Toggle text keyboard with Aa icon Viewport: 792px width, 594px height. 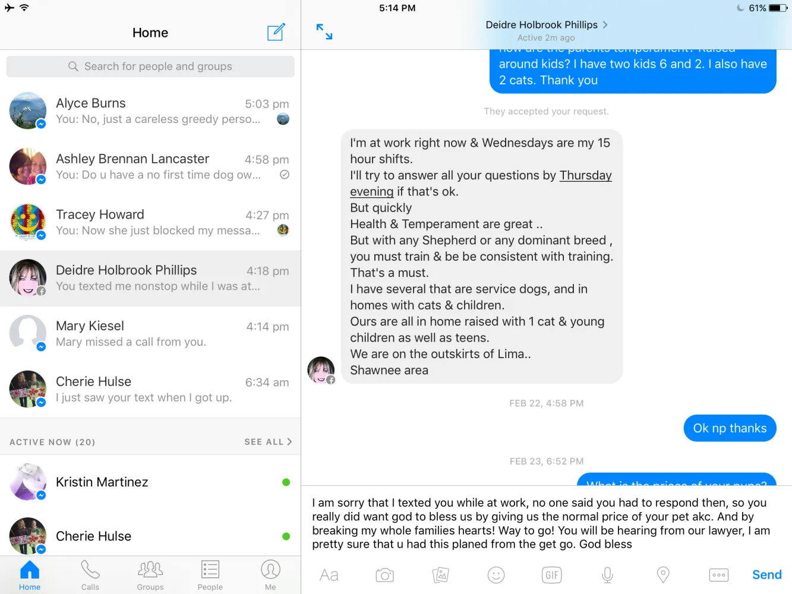pyautogui.click(x=329, y=575)
